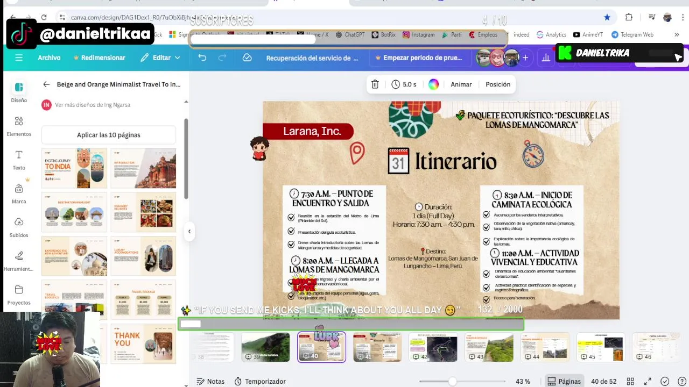This screenshot has width=689, height=387.
Task: Open the Editar dropdown menu
Action: [x=160, y=58]
